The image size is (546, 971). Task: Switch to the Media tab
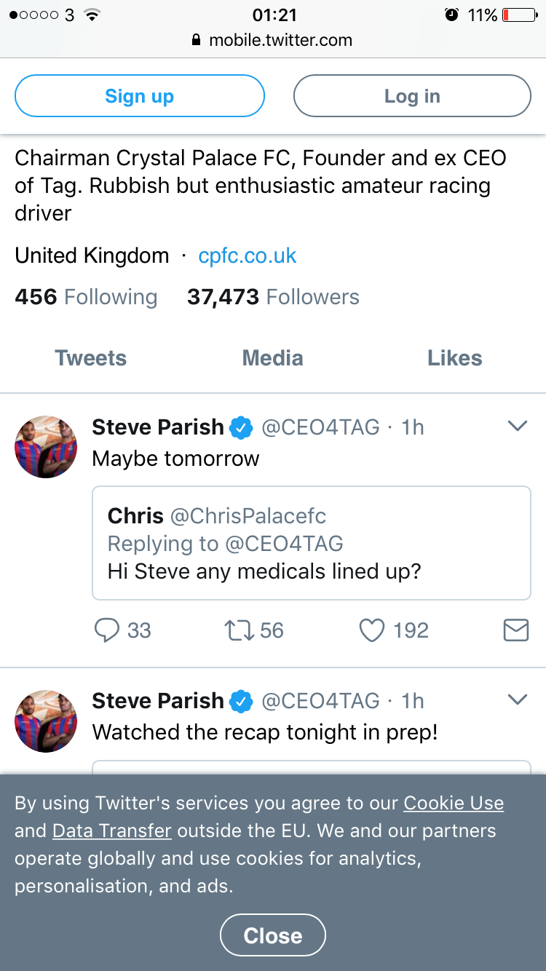click(x=272, y=358)
